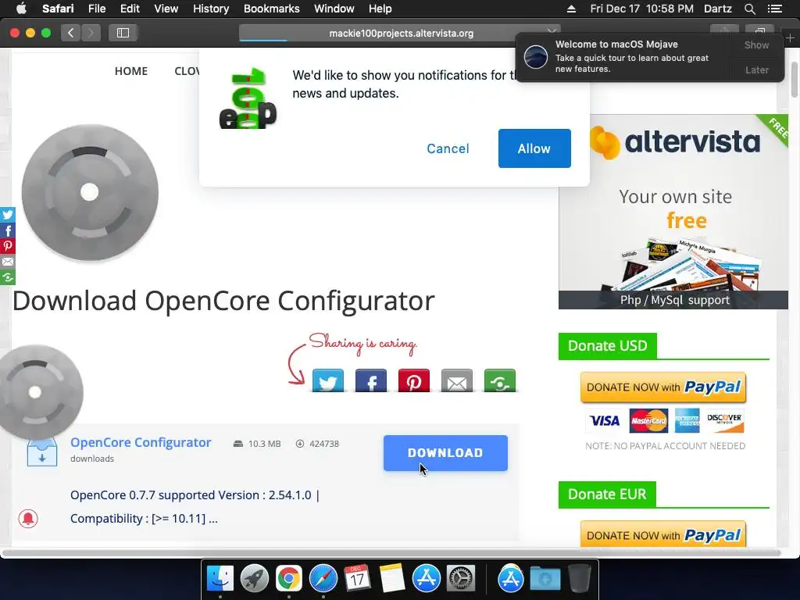The width and height of the screenshot is (800, 600).
Task: Click the Download OpenCore Configurator heading
Action: click(x=223, y=301)
